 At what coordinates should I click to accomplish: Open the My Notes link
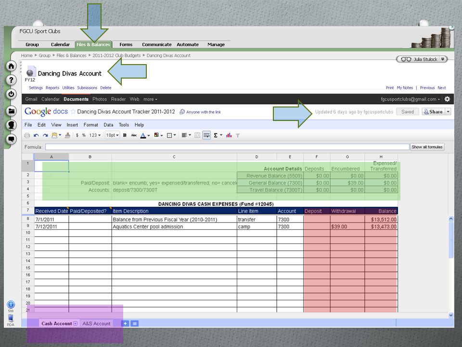pos(405,88)
